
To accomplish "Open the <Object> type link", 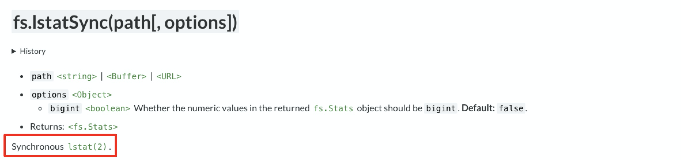I will [92, 95].
